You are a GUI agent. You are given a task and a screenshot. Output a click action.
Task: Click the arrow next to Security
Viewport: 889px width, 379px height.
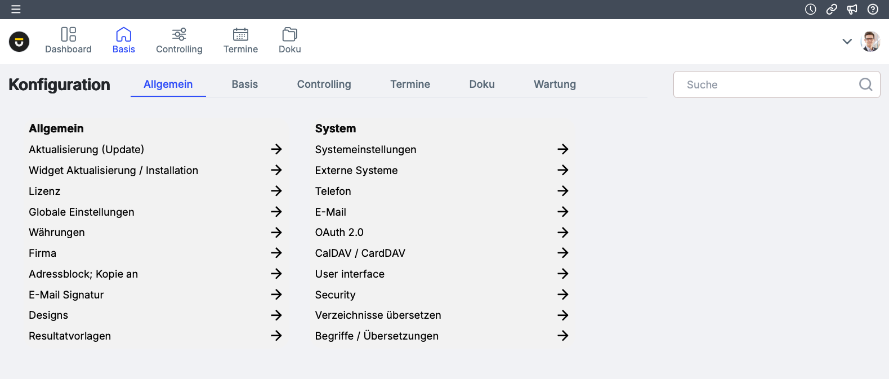tap(562, 295)
